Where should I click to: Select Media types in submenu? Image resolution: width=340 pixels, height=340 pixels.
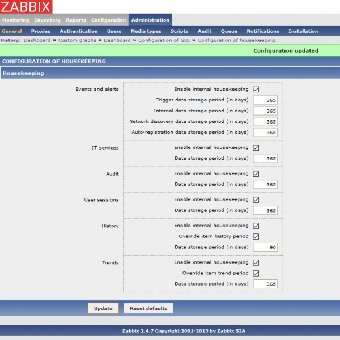click(146, 31)
